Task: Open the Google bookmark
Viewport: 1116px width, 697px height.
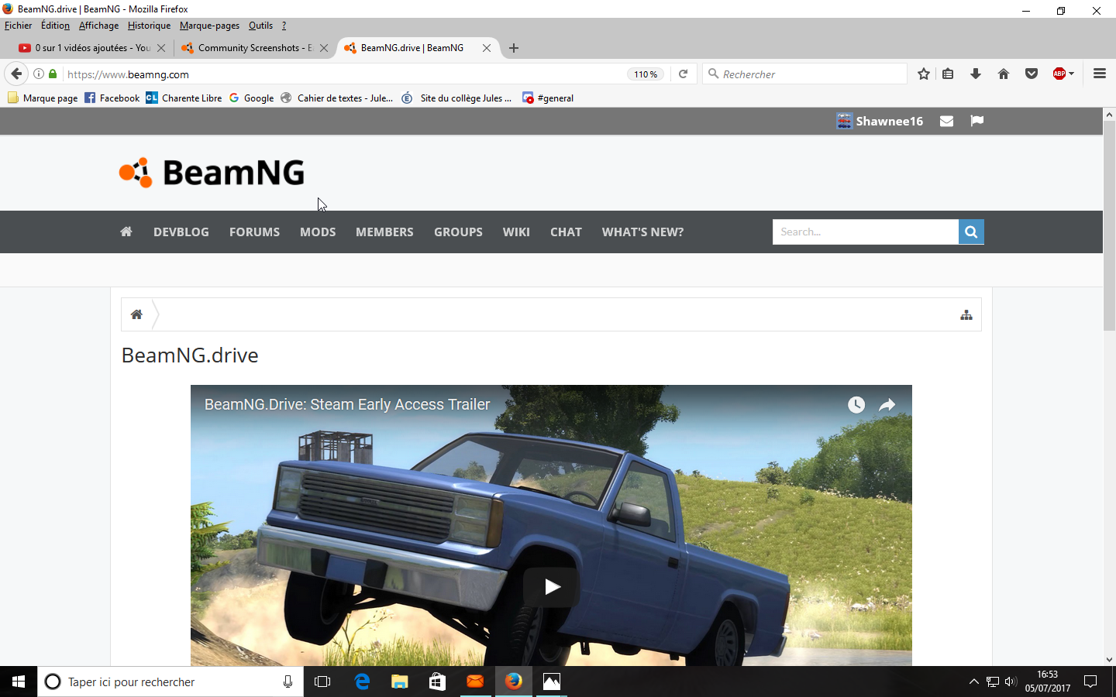Action: pyautogui.click(x=251, y=98)
